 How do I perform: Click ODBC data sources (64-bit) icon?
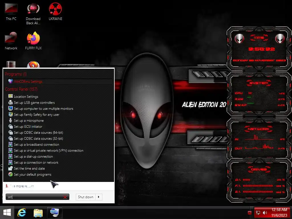[11, 132]
